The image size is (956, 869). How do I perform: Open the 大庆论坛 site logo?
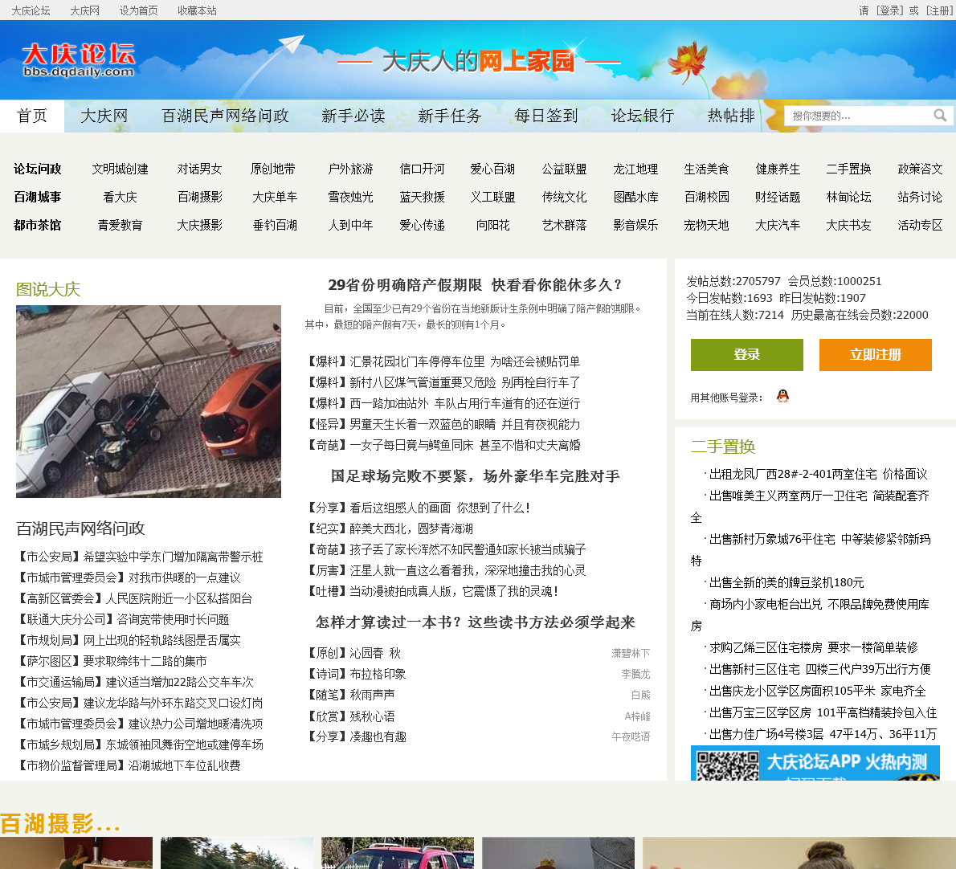pos(79,59)
